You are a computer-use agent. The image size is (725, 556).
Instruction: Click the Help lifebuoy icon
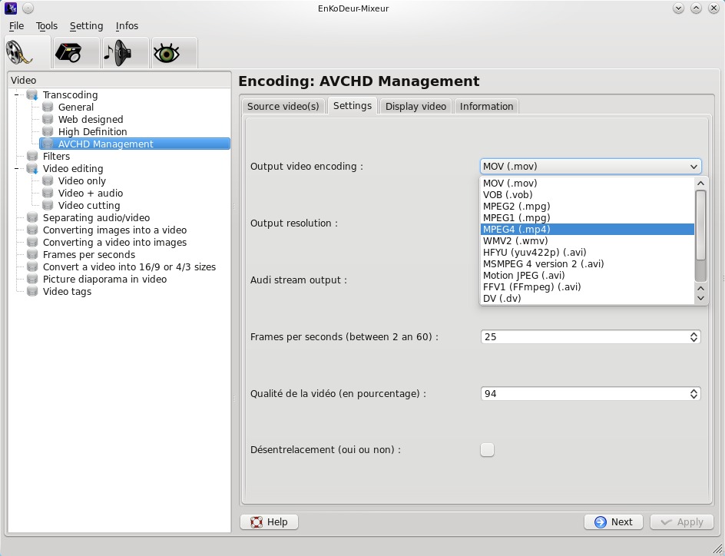point(257,521)
